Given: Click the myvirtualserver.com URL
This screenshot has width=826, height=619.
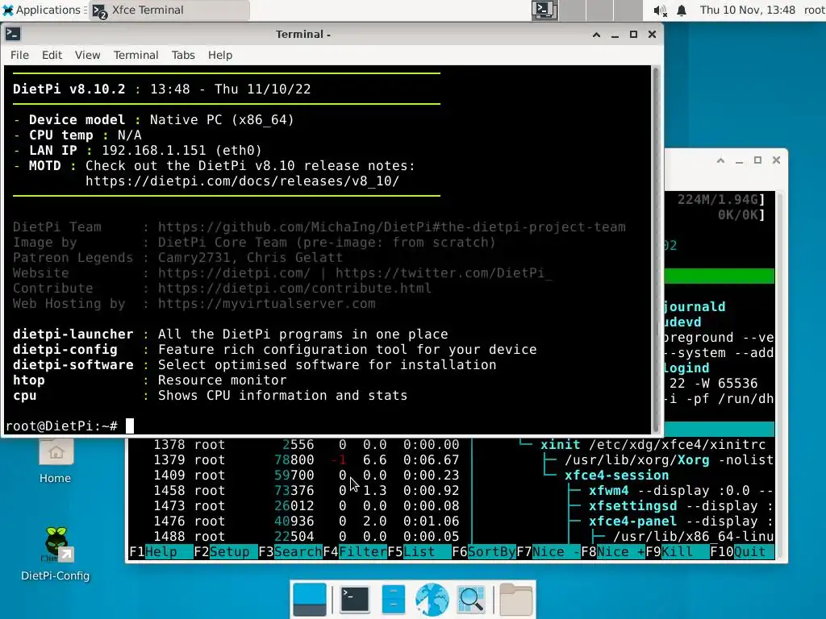Looking at the screenshot, I should point(266,303).
